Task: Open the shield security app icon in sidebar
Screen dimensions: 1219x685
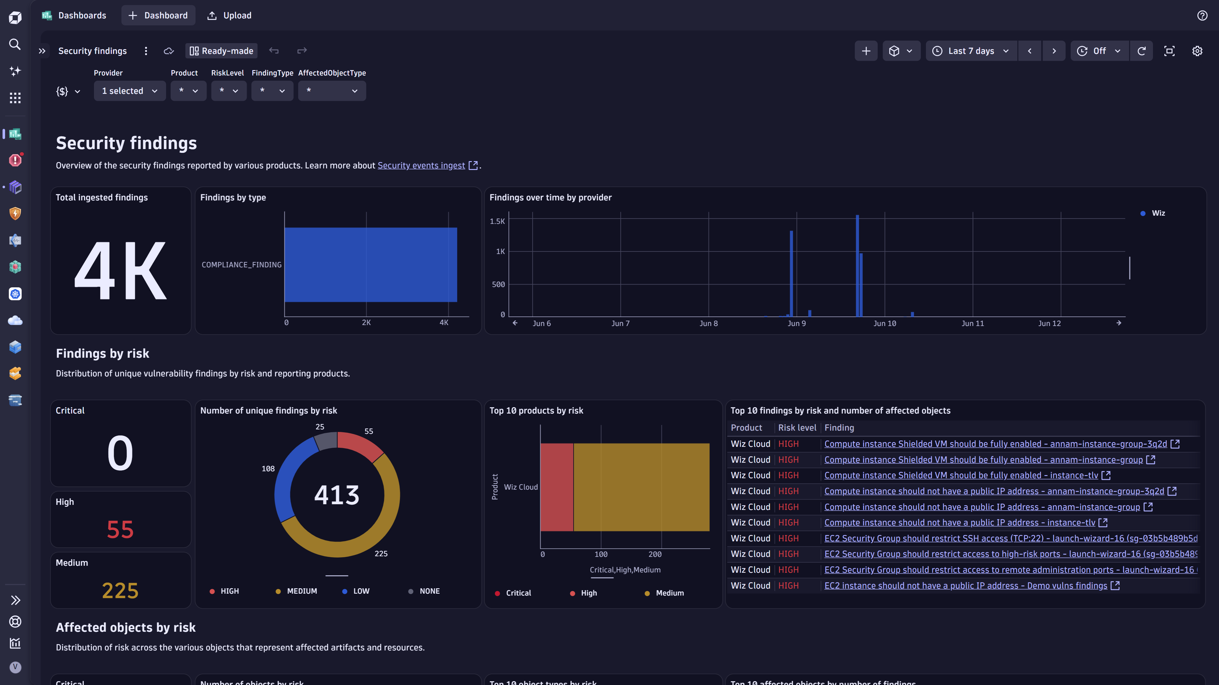Action: [15, 214]
